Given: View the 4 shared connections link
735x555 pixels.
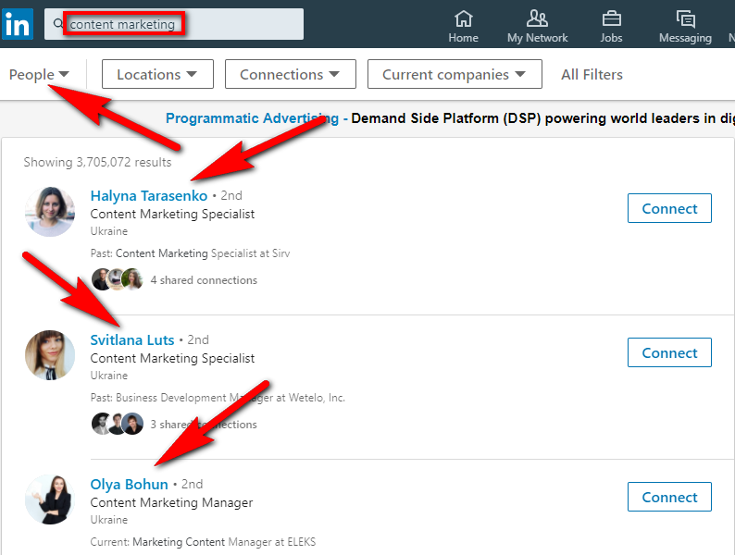Looking at the screenshot, I should point(204,280).
